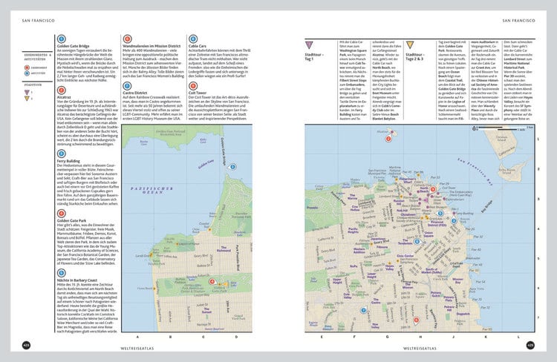The height and width of the screenshot is (362, 557).
Task: Click blue number 3 icon above Ferry Building heading
Action: 62,154
